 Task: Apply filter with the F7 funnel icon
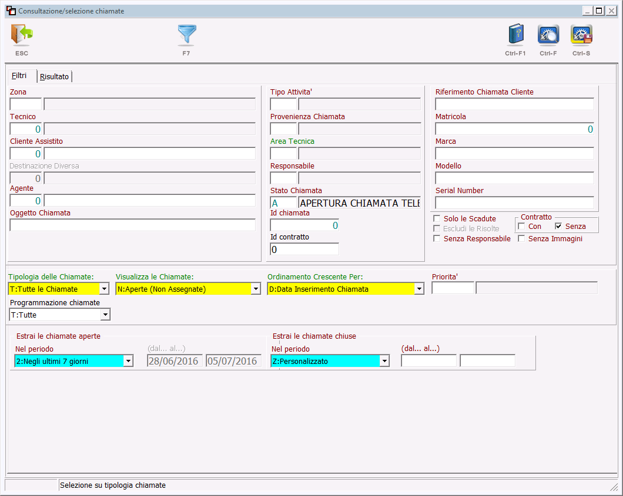pyautogui.click(x=187, y=35)
